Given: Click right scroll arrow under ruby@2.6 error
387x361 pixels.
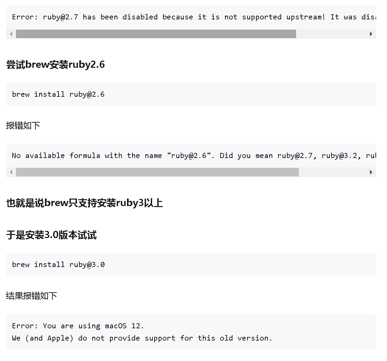Looking at the screenshot, I should (371, 172).
